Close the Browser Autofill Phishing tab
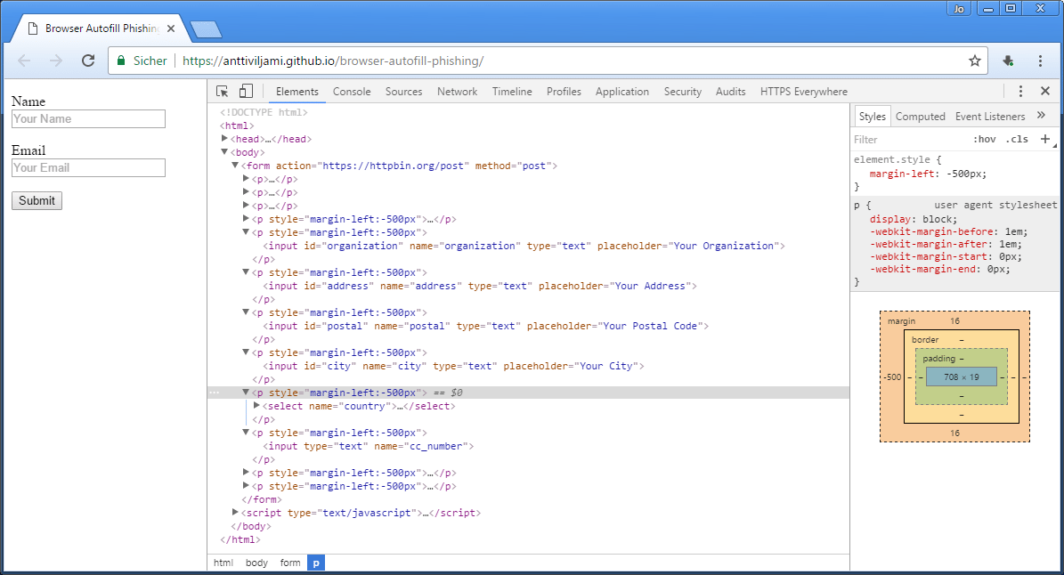1064x575 pixels. 171,28
